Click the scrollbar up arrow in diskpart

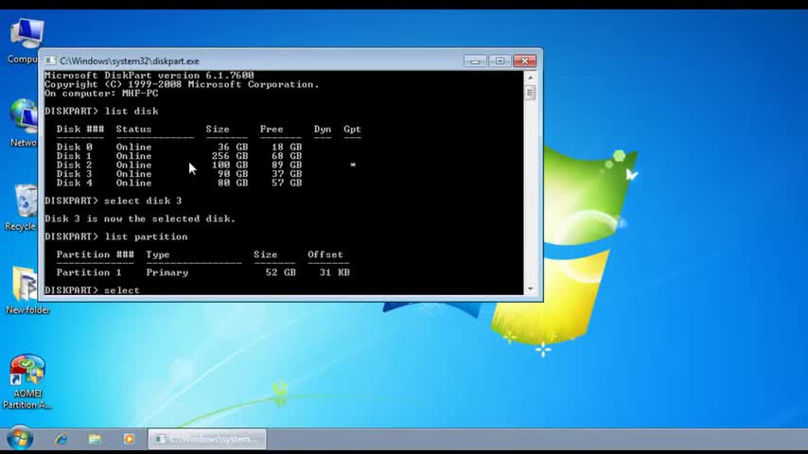click(x=530, y=78)
